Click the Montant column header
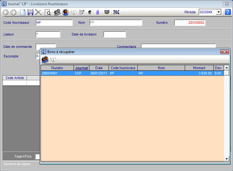 click(x=199, y=68)
